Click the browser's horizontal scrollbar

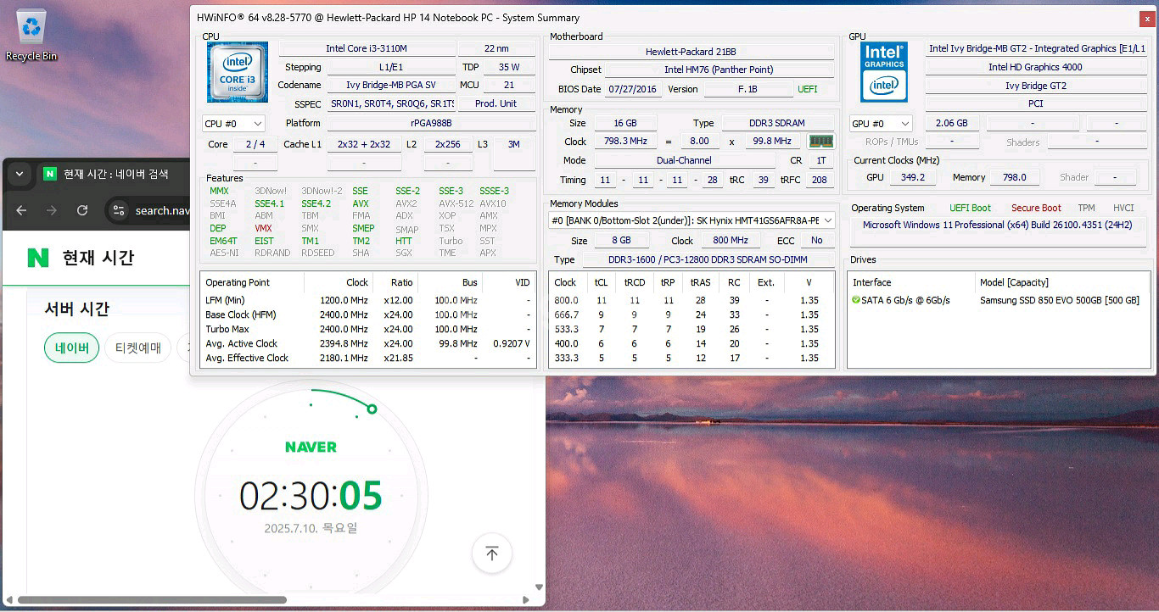coord(151,600)
